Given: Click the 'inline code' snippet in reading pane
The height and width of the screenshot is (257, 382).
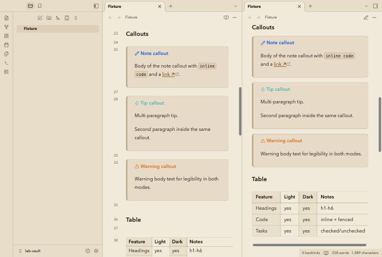Looking at the screenshot, I should click(340, 56).
